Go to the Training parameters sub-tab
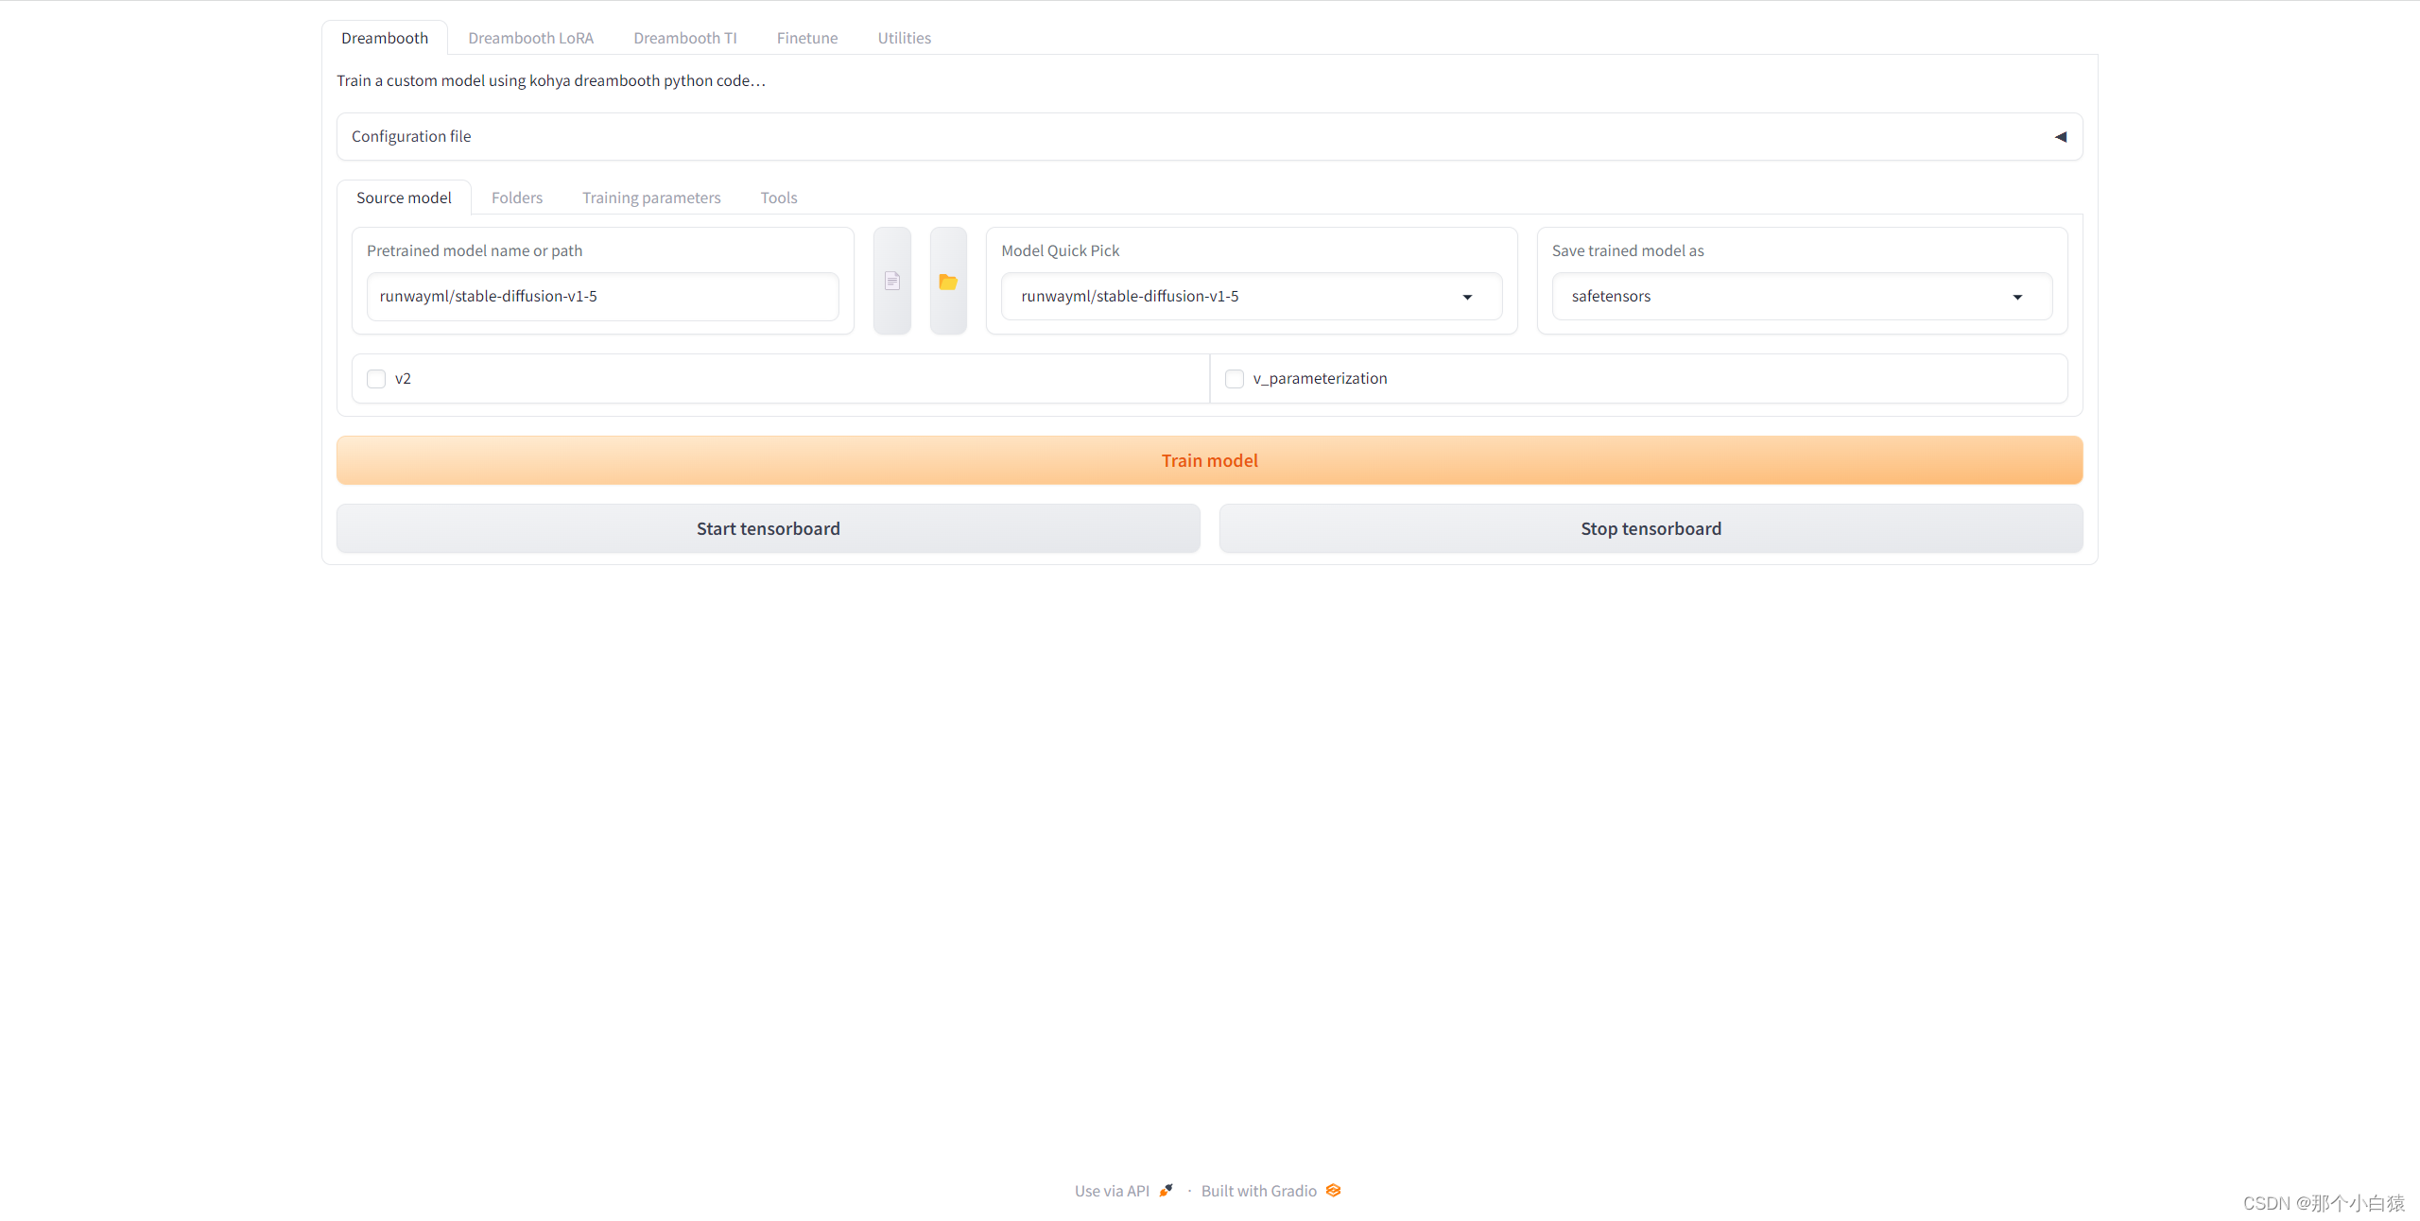Image resolution: width=2420 pixels, height=1221 pixels. (x=650, y=198)
